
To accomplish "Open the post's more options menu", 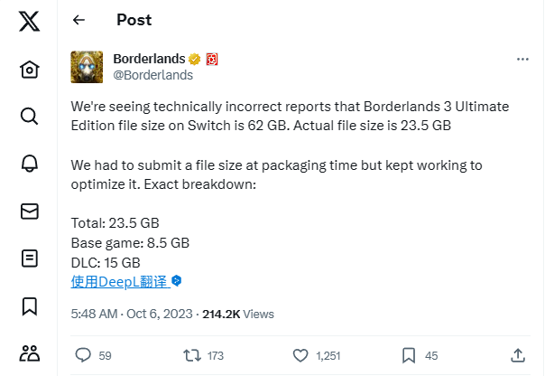I will pyautogui.click(x=522, y=59).
